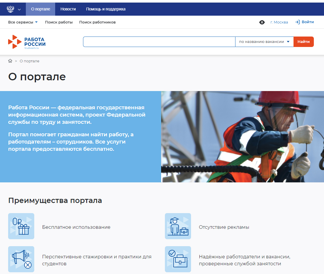Expand the chevron next to the emblem
The image size is (324, 274).
[x=19, y=10]
